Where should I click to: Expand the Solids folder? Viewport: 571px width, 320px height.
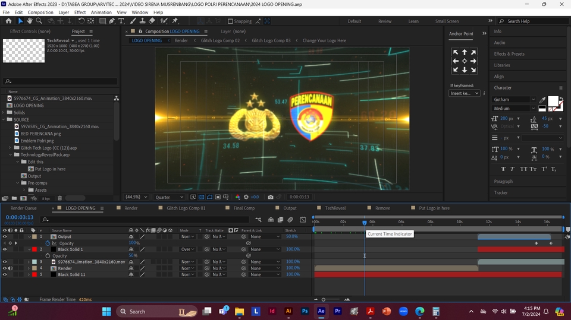[x=4, y=112]
